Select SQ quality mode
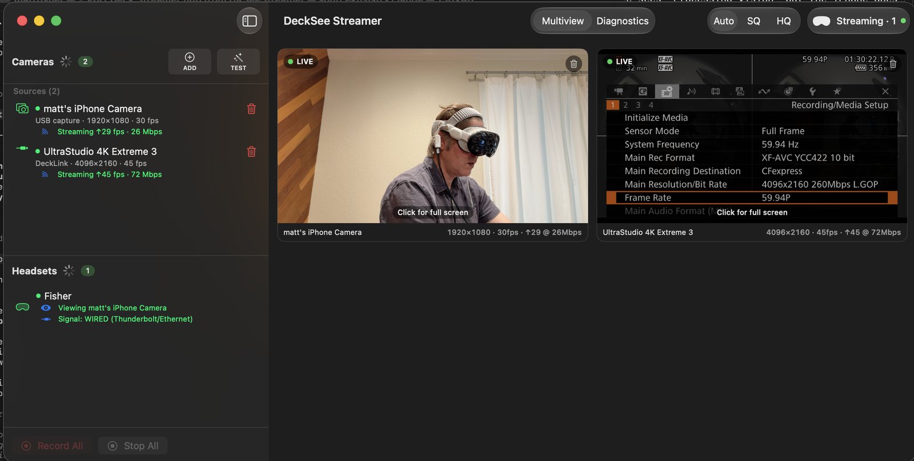 click(x=753, y=21)
